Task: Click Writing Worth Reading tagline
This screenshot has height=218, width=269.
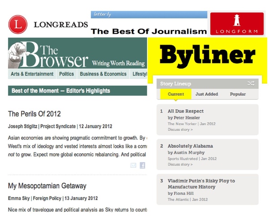Action: point(118,63)
